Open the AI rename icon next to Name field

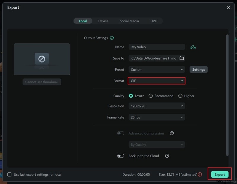point(193,47)
